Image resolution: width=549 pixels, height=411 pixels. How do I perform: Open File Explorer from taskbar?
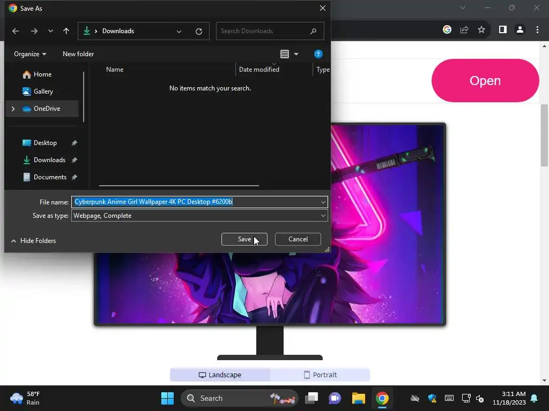tap(359, 398)
